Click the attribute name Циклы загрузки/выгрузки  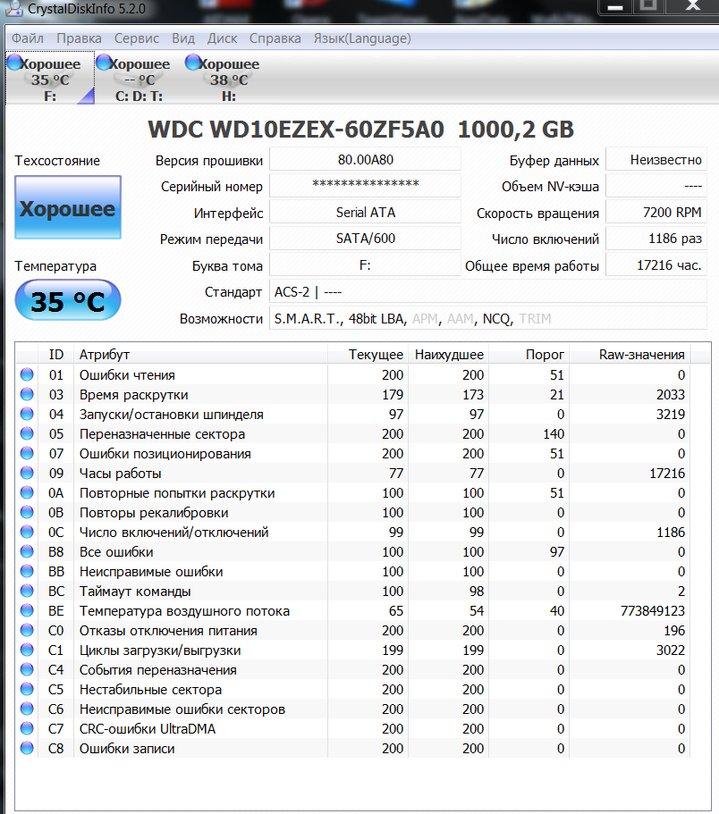click(160, 650)
